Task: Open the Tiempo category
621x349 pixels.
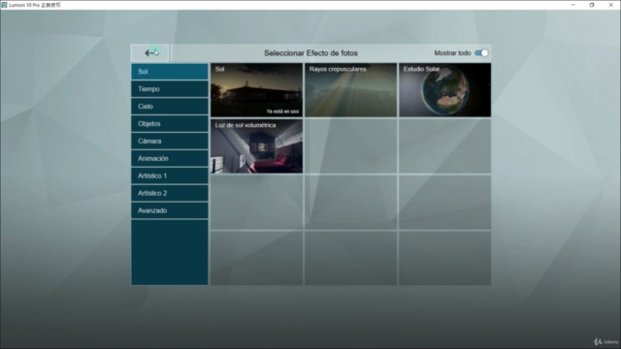Action: (x=170, y=89)
